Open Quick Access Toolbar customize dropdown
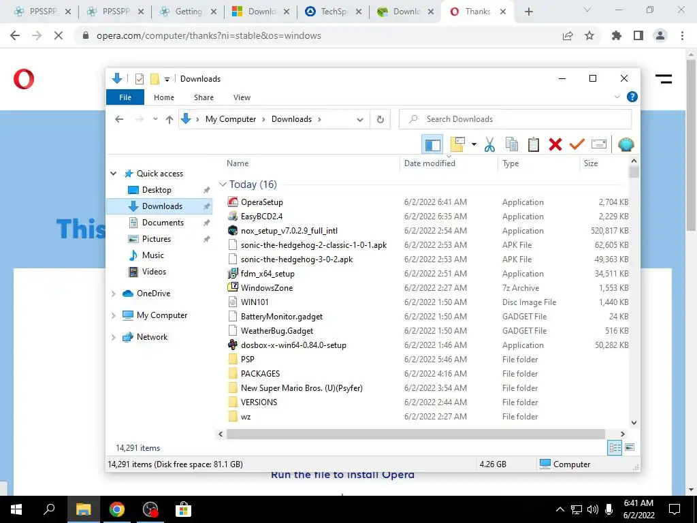 point(167,79)
